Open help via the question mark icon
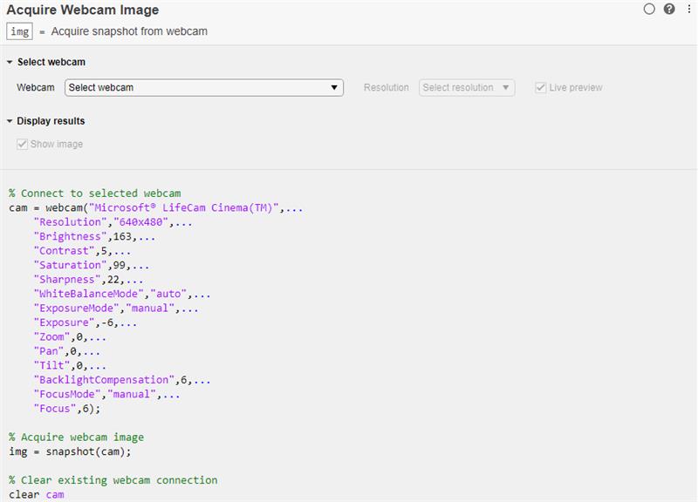 669,10
